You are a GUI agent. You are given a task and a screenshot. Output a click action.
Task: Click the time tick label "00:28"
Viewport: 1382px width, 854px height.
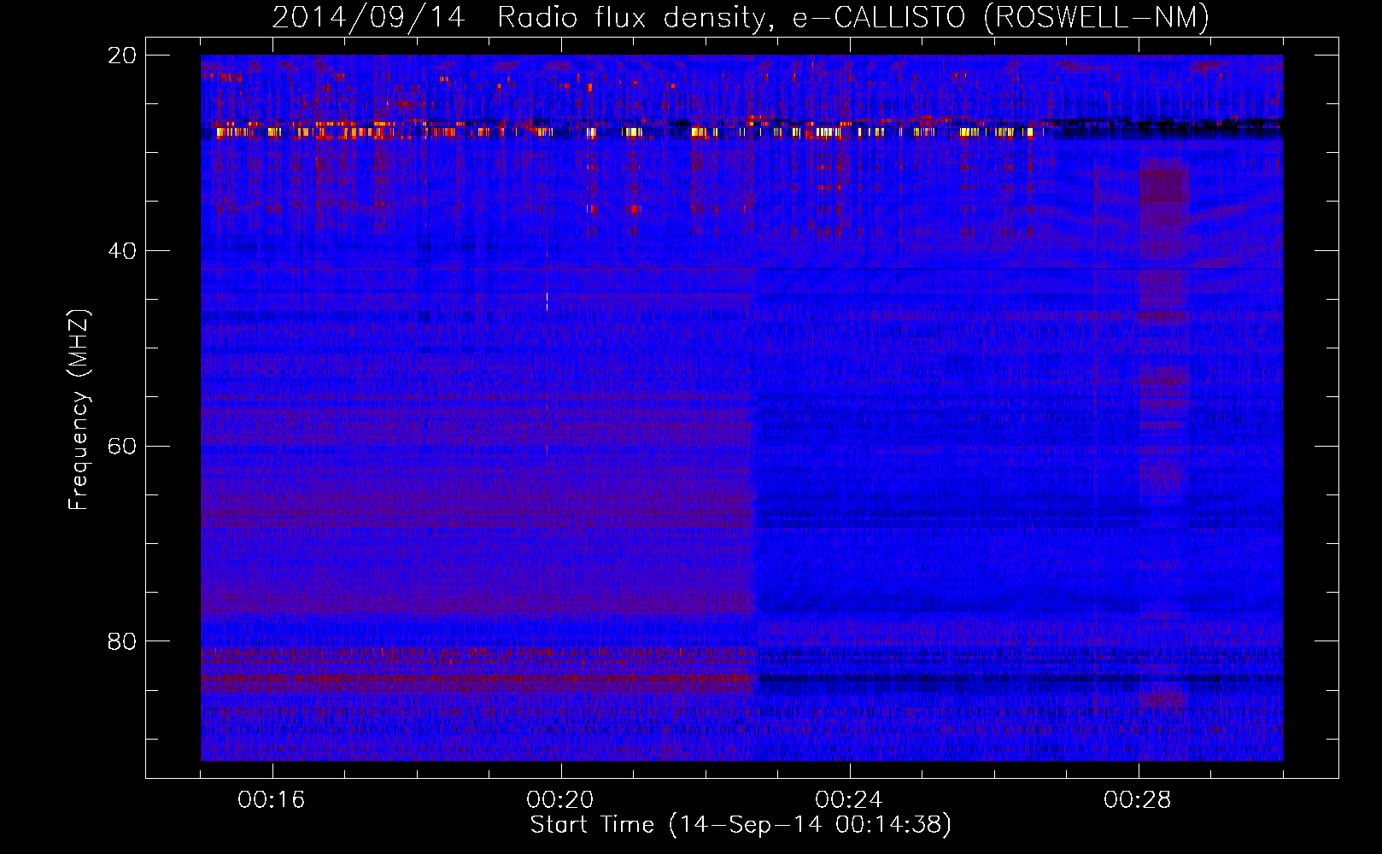(1138, 800)
